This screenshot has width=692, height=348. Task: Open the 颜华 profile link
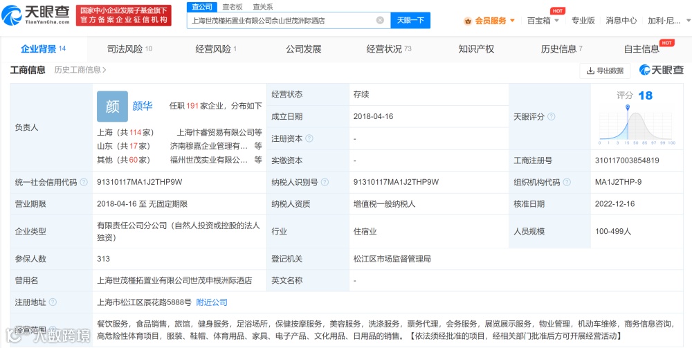(143, 106)
